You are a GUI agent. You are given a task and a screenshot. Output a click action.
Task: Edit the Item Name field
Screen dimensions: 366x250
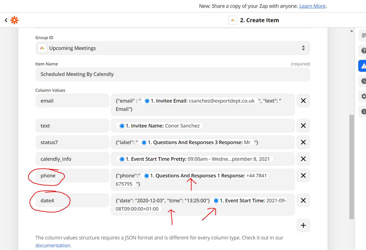click(173, 74)
